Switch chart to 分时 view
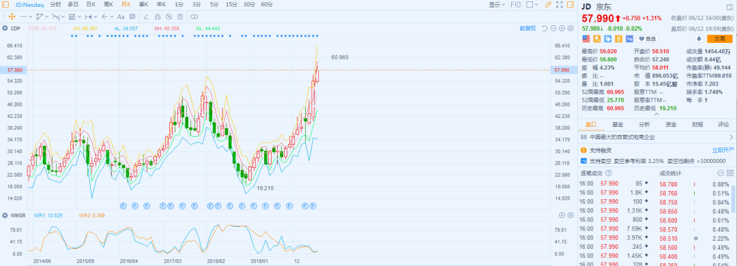Screen dimensions: 737x266 55,4
